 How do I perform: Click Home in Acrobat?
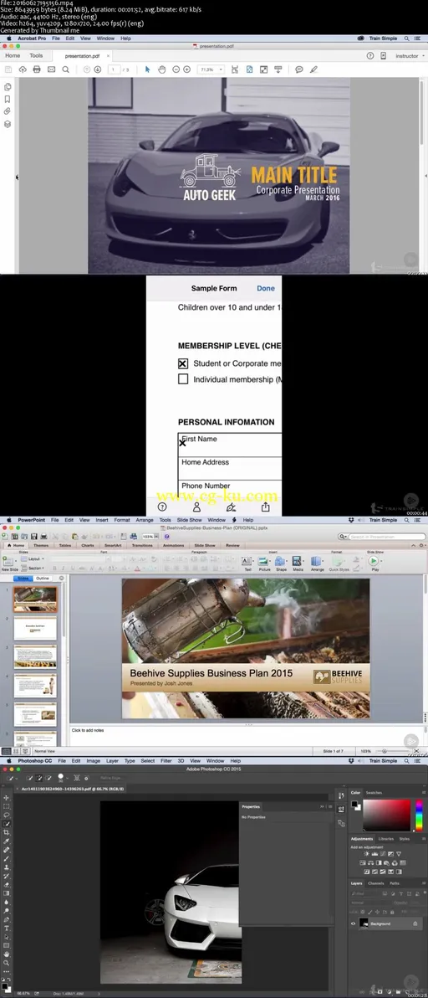(13, 56)
